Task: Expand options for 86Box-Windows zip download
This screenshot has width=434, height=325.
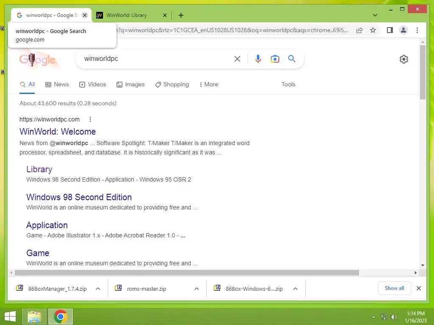Action: pos(295,289)
